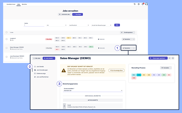
Task: Open the settings gear in top bar
Action: click(139, 4)
